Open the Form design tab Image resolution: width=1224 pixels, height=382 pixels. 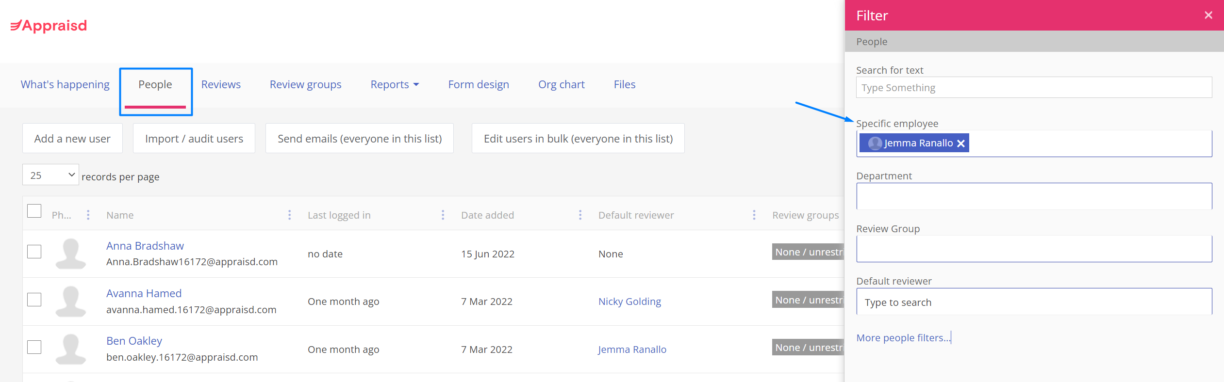[x=479, y=84]
